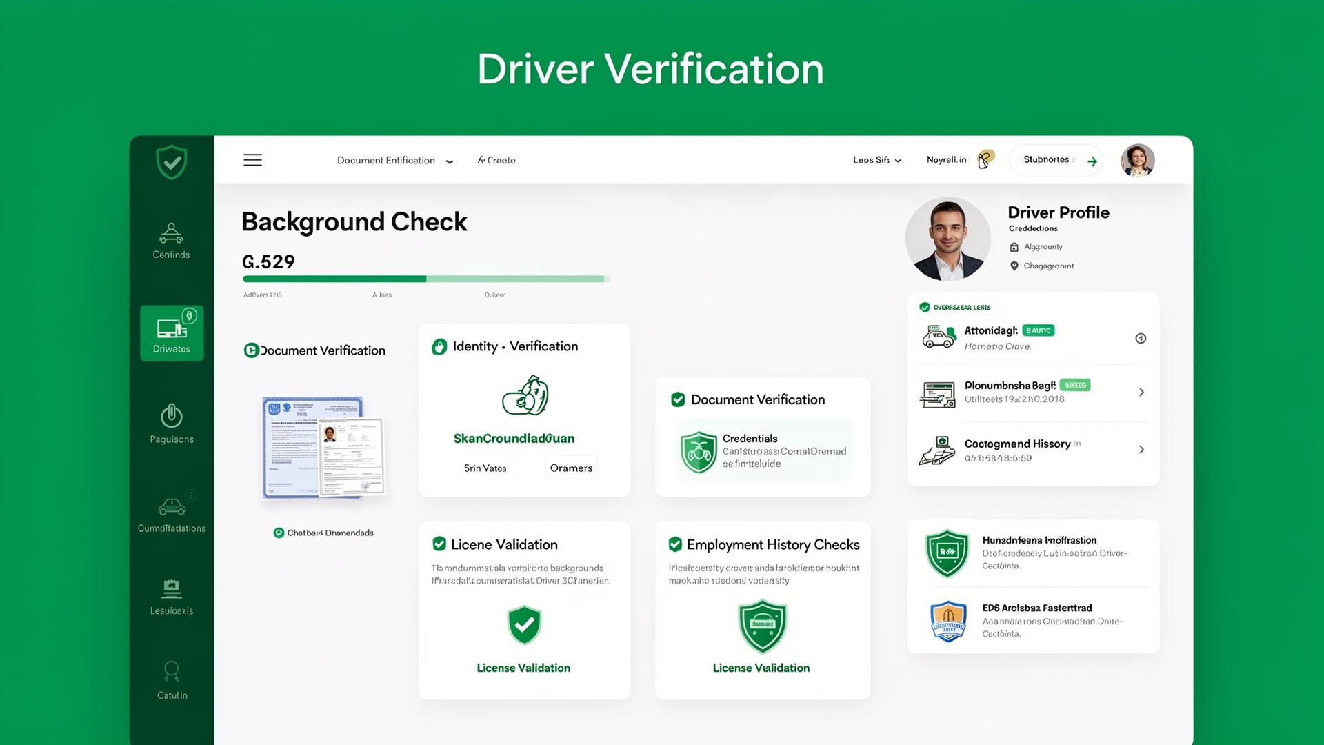Click the shield logo in sidebar
The width and height of the screenshot is (1324, 745).
coord(172,162)
